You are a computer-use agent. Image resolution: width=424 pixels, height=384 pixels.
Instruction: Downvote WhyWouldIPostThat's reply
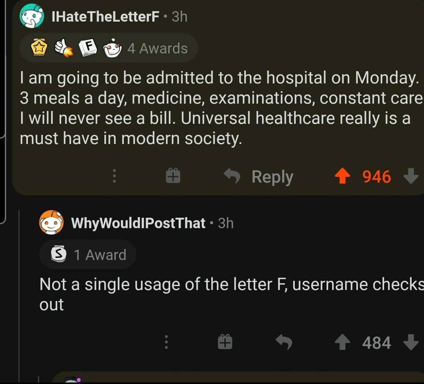[411, 342]
